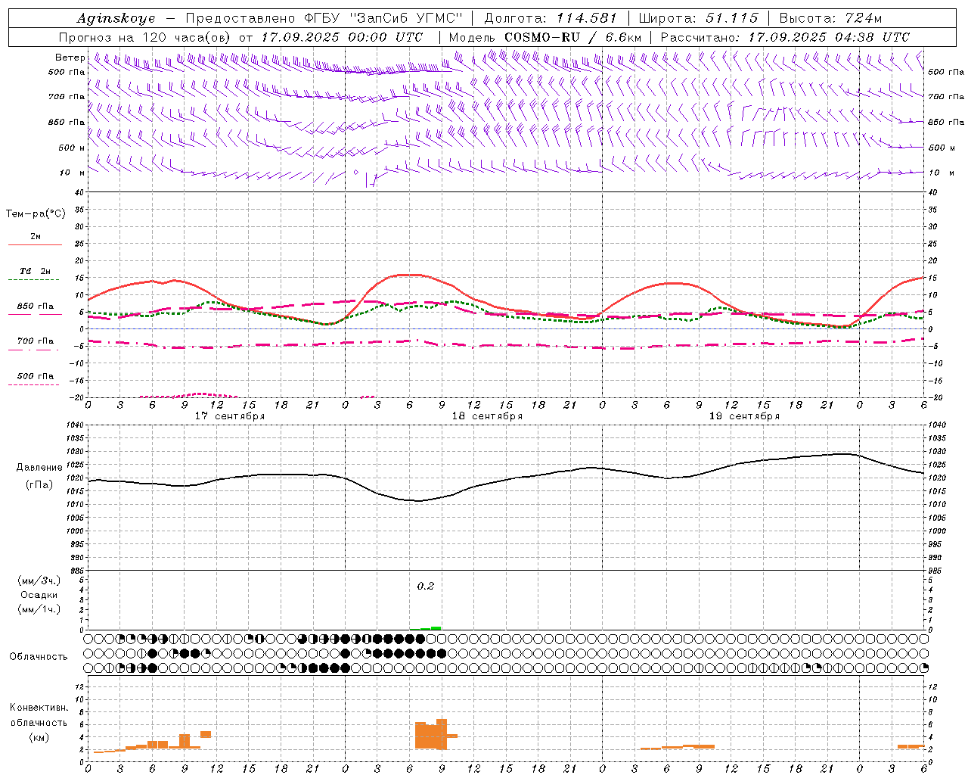The height and width of the screenshot is (775, 968).
Task: Click the red 2м temperature legend line
Action: 35,244
